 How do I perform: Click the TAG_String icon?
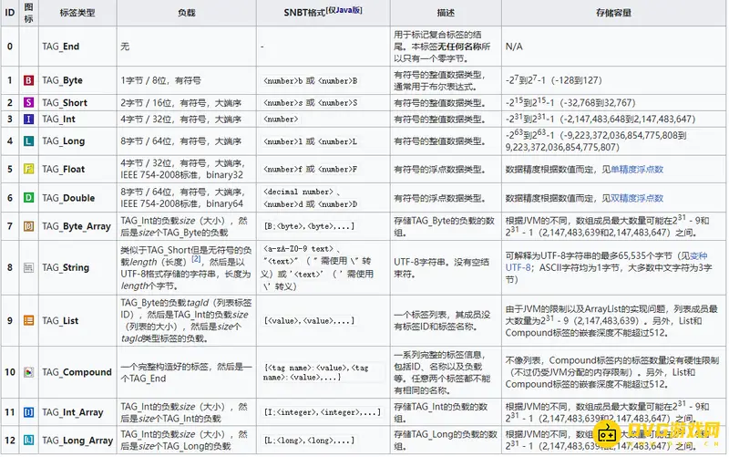pyautogui.click(x=28, y=267)
